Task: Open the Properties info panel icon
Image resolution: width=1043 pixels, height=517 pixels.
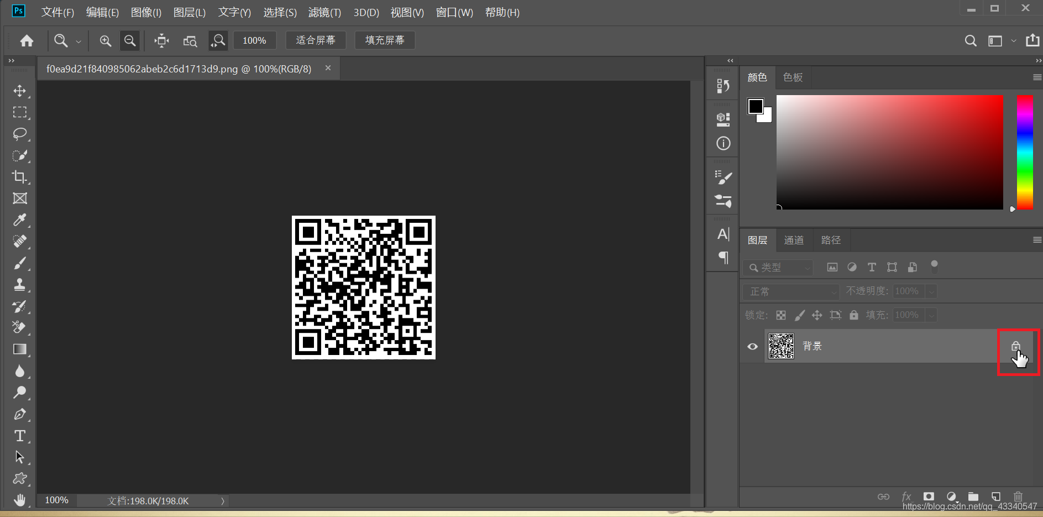Action: click(x=723, y=144)
